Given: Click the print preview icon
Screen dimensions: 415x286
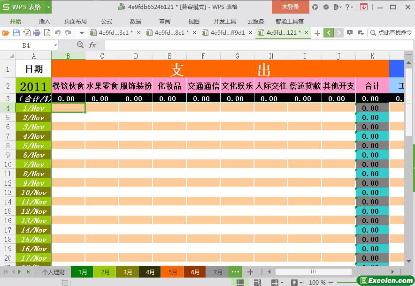Looking at the screenshot, I should click(x=47, y=33).
